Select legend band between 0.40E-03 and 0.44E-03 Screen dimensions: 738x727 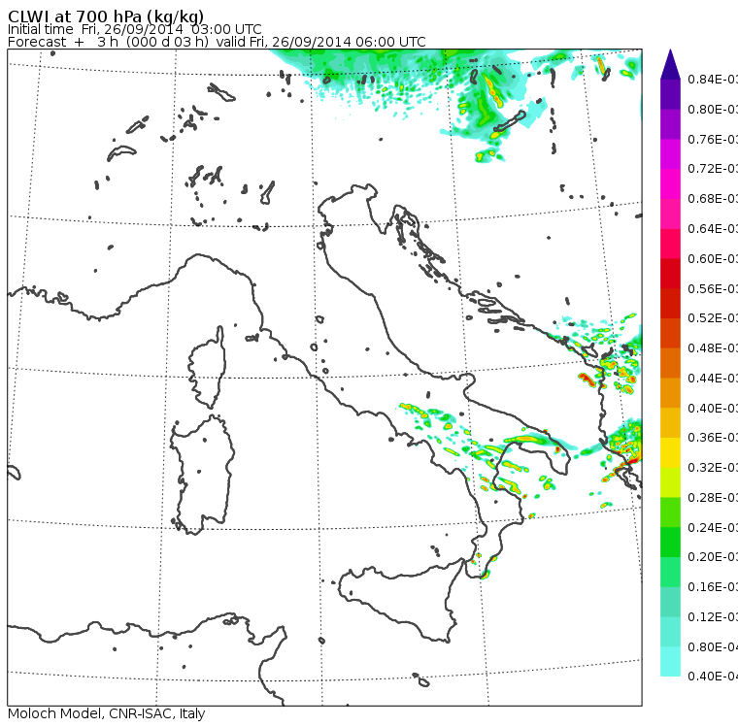pos(670,393)
